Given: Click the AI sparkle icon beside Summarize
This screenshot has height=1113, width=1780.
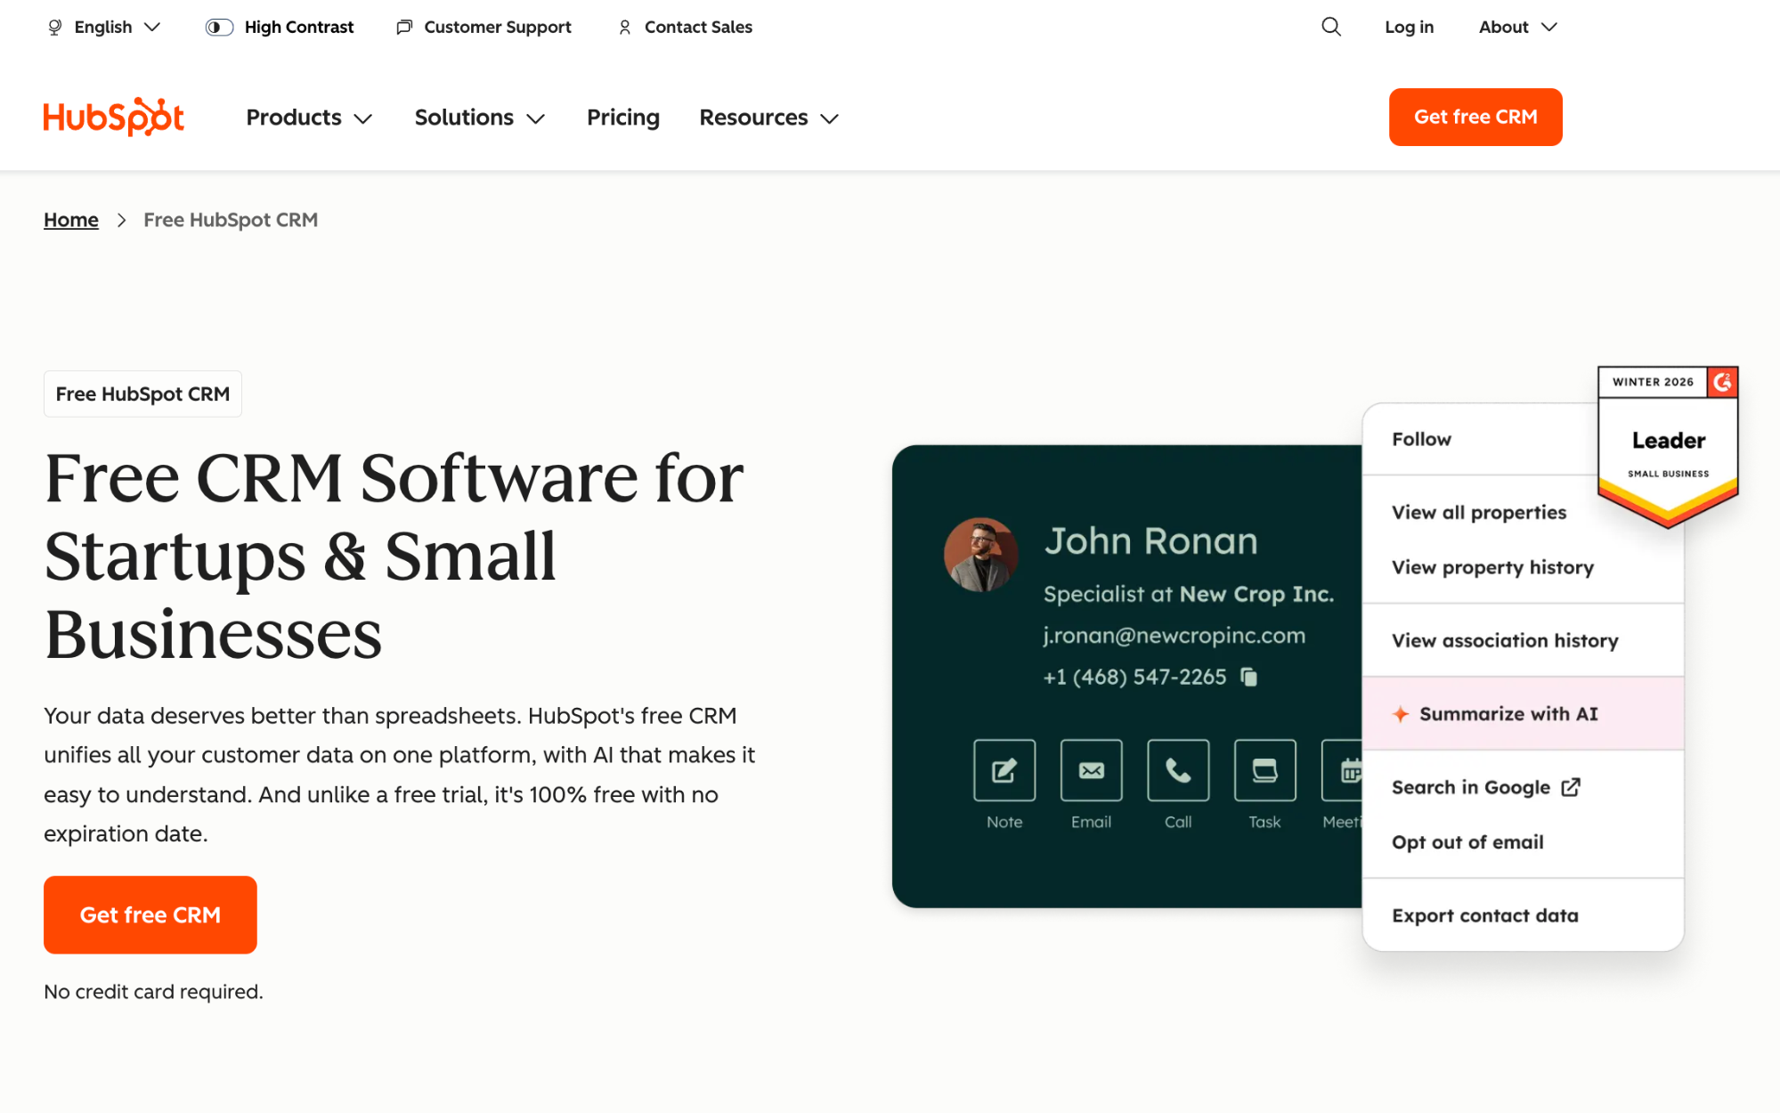Looking at the screenshot, I should coord(1401,714).
